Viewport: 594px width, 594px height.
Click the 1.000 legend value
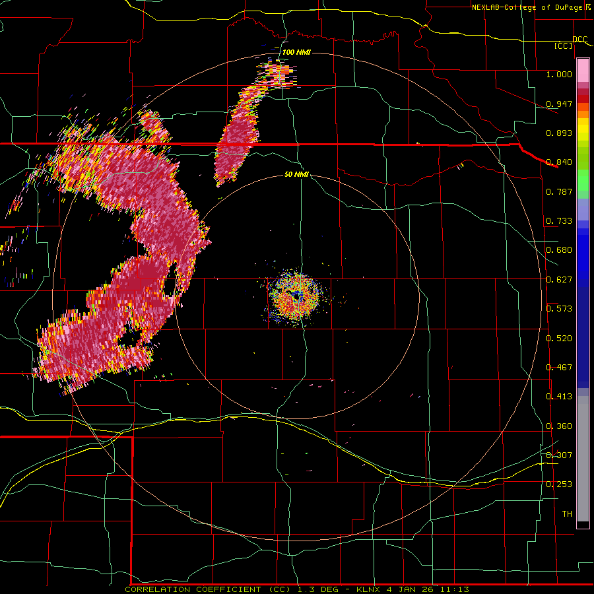click(559, 74)
